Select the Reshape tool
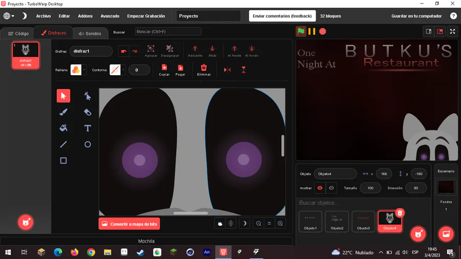This screenshot has height=259, width=461. pyautogui.click(x=87, y=96)
